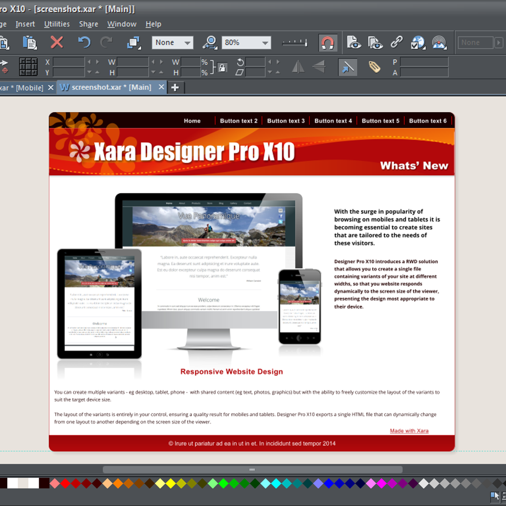506x506 pixels.
Task: Pick the pure blue color swatch
Action: click(x=329, y=483)
